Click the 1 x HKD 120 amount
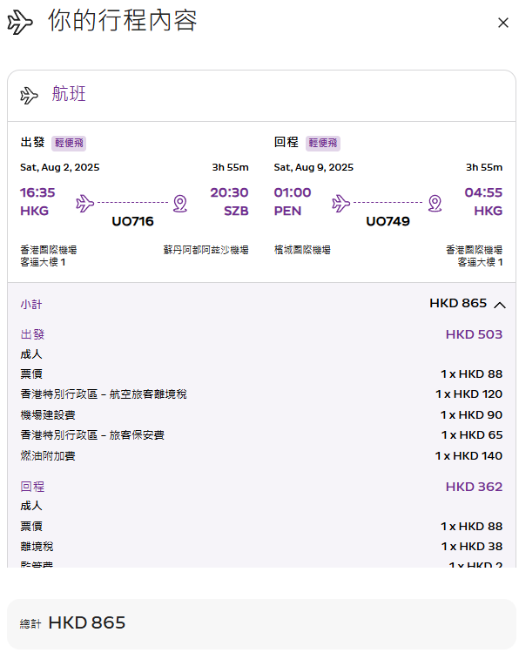Image resolution: width=519 pixels, height=666 pixels. click(468, 394)
